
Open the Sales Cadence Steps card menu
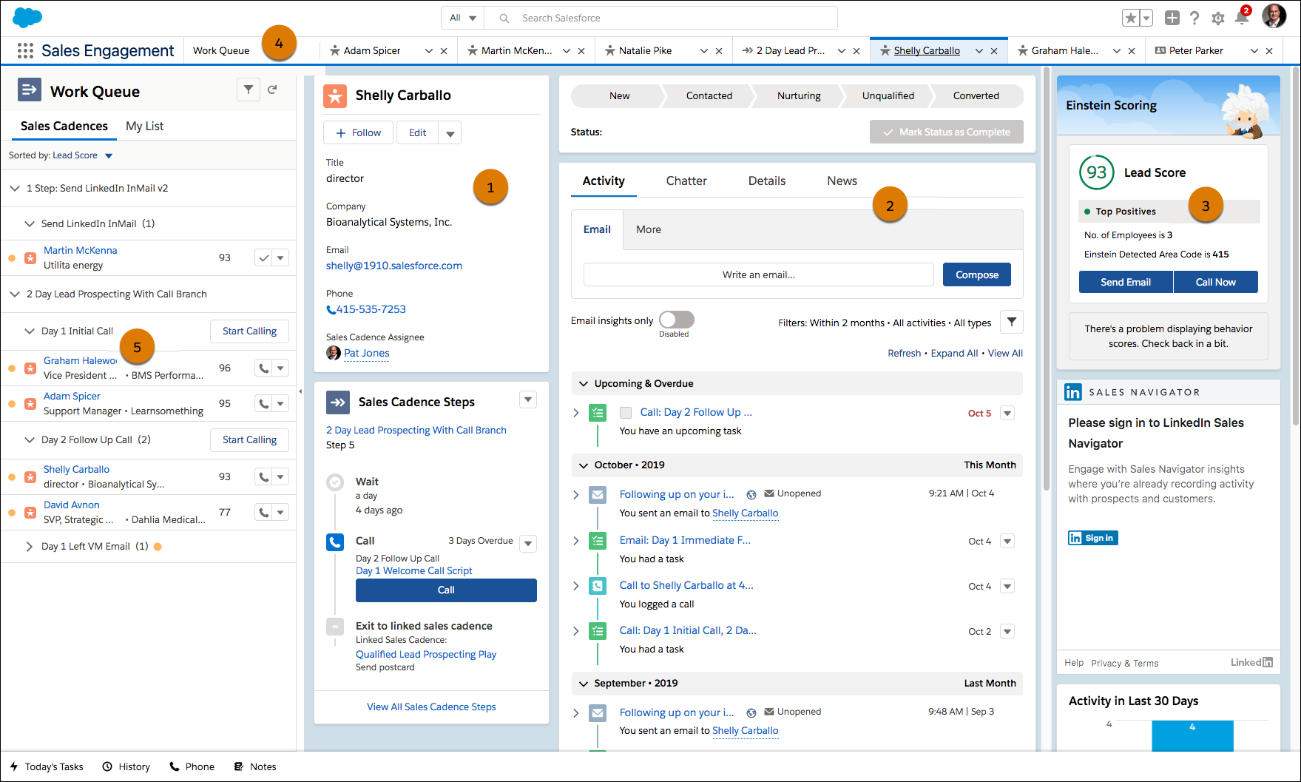(528, 400)
